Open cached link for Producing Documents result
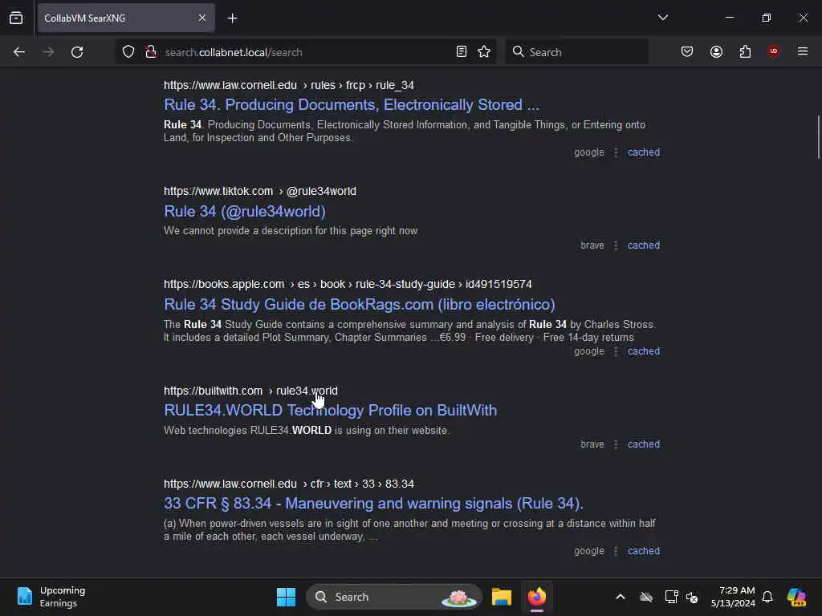The width and height of the screenshot is (822, 616). [644, 152]
